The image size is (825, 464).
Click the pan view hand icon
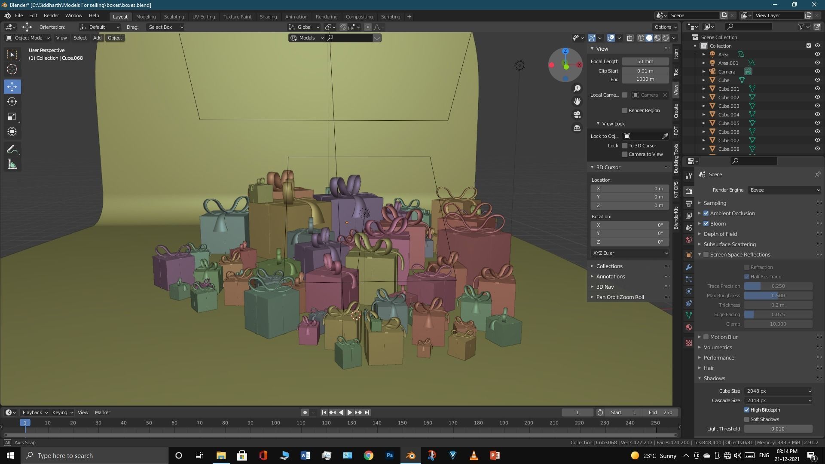point(577,101)
